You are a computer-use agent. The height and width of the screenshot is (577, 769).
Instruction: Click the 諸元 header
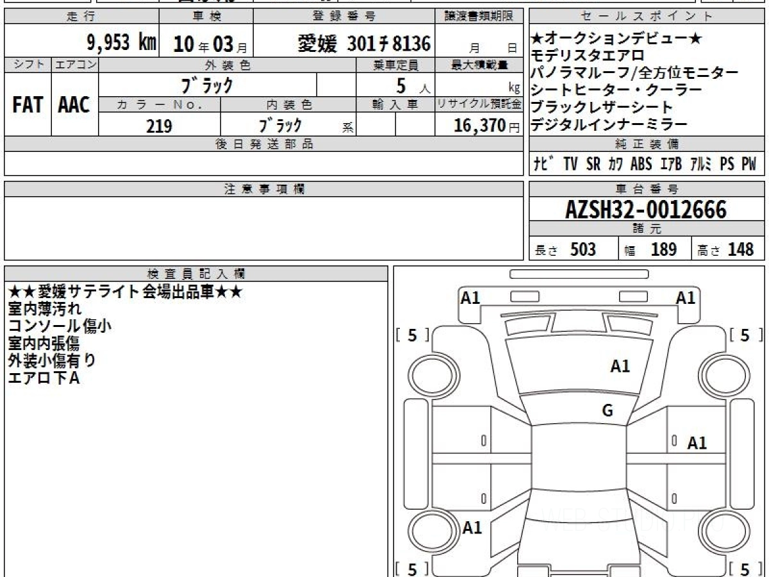click(647, 229)
